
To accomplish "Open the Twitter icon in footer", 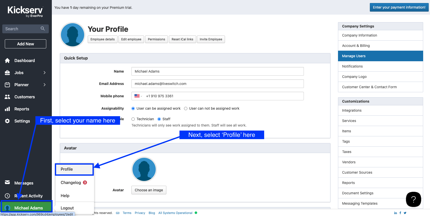I will [x=405, y=213].
